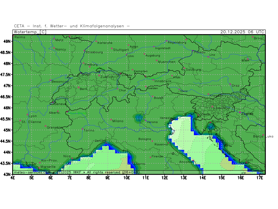The width and height of the screenshot is (278, 209).
Task: Click the 45N latitude axis label
Action: pos(7,130)
